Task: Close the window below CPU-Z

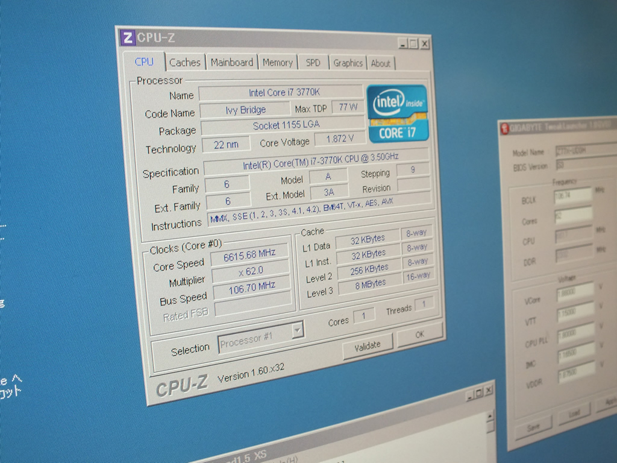Action: (x=488, y=390)
